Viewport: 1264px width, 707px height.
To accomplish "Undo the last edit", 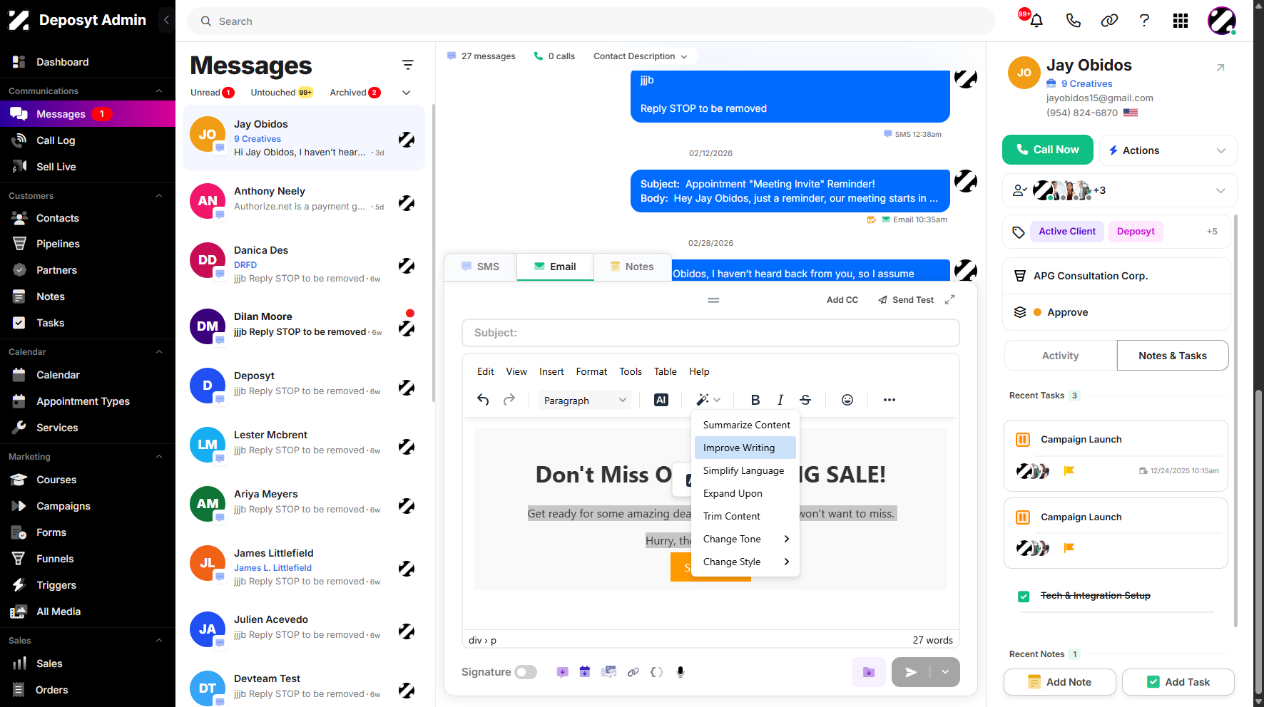I will (x=483, y=400).
